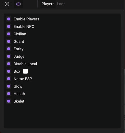Toggle the Enable NPC checkbox

9,26
